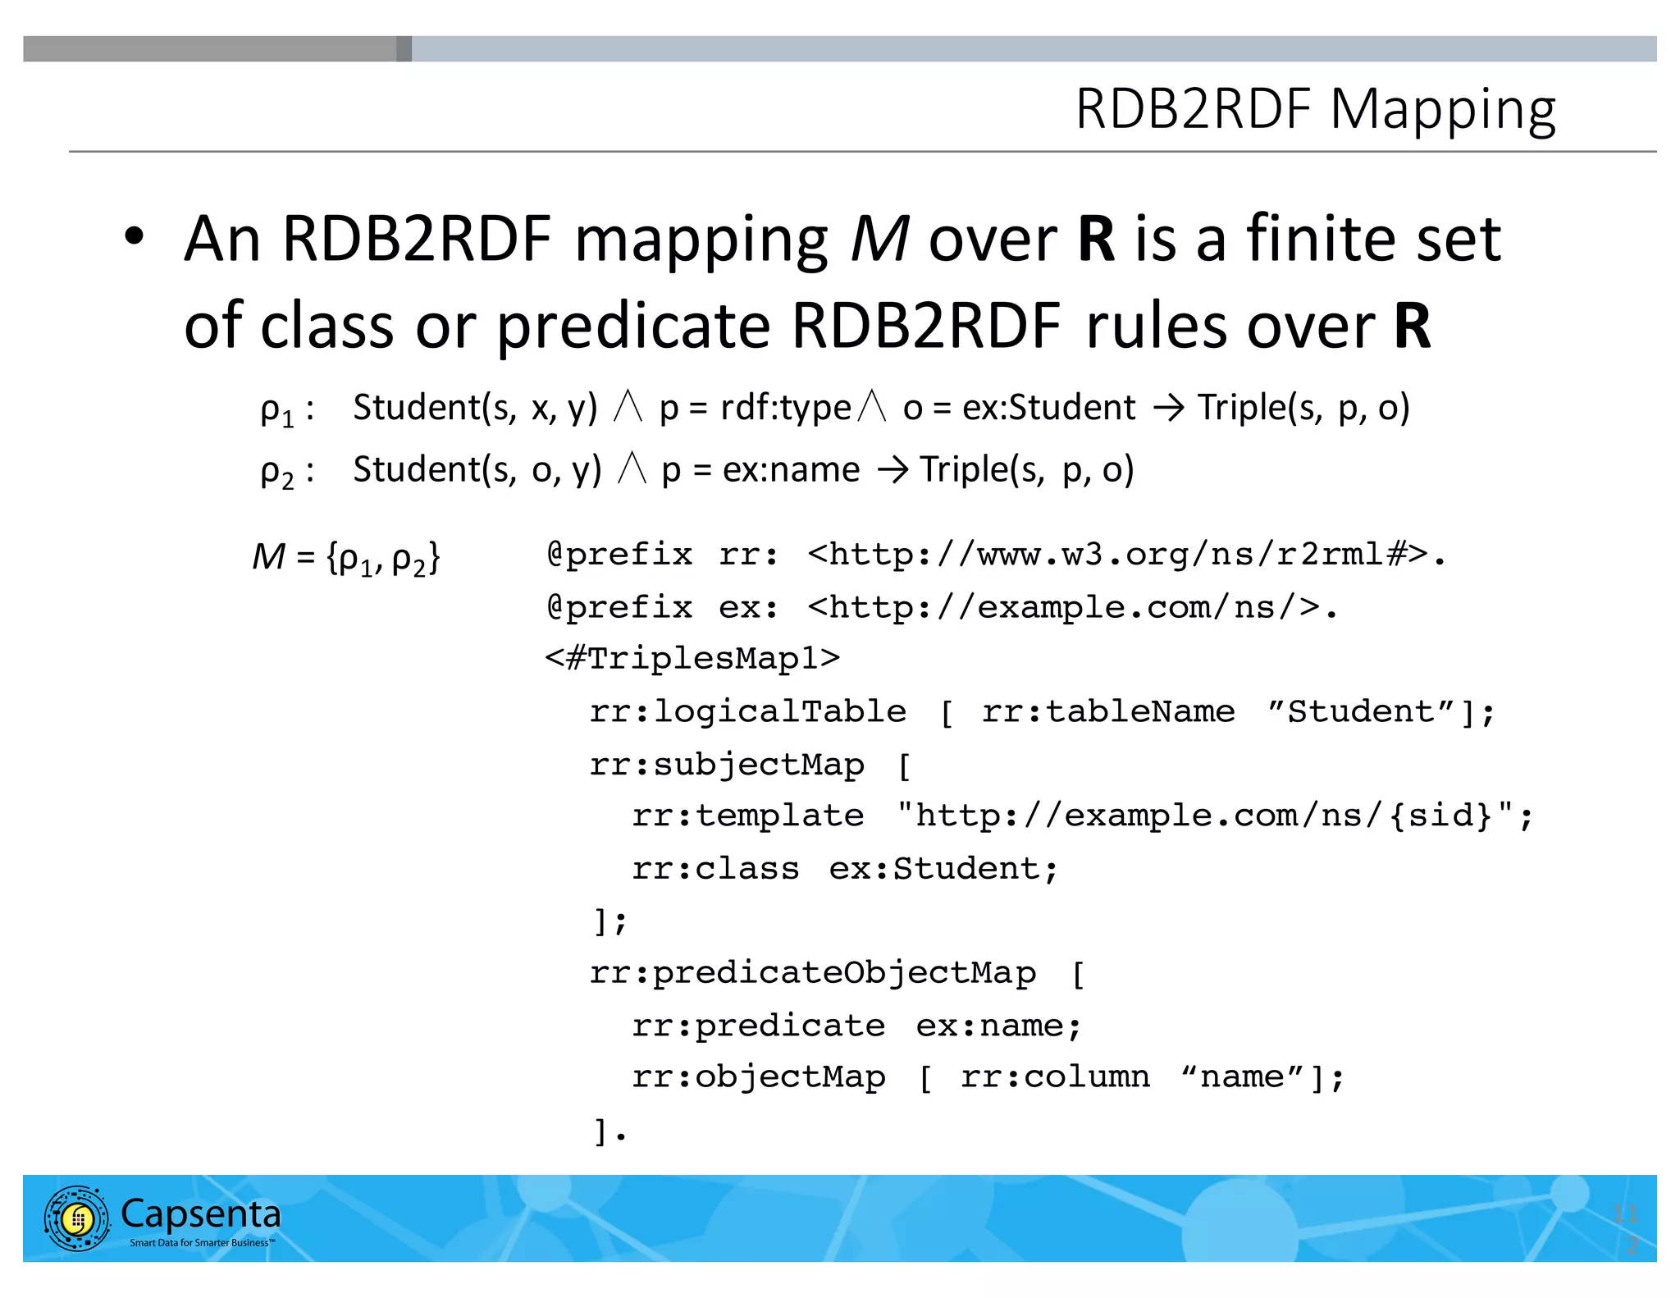This screenshot has width=1680, height=1298.
Task: Click the line "of class or predicate RDB2RDF rules"
Action: (807, 326)
